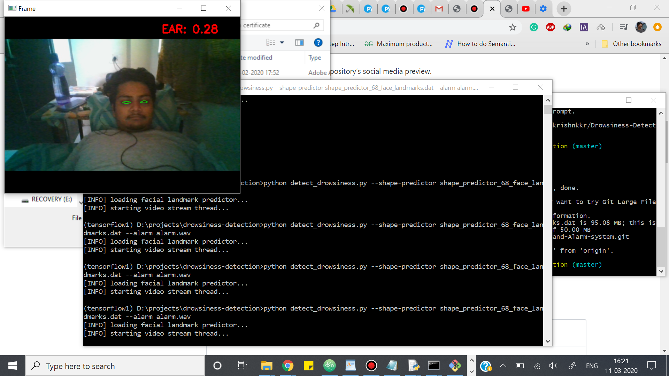Open the Grammarly extension in Chrome
This screenshot has height=376, width=669.
533,27
